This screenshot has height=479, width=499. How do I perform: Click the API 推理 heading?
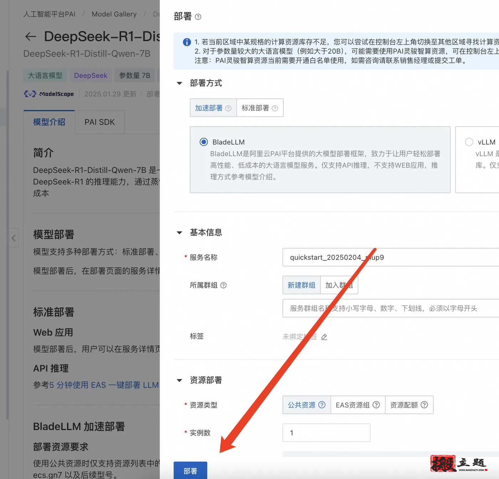51,368
